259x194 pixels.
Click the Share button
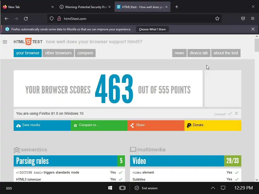click(x=156, y=126)
